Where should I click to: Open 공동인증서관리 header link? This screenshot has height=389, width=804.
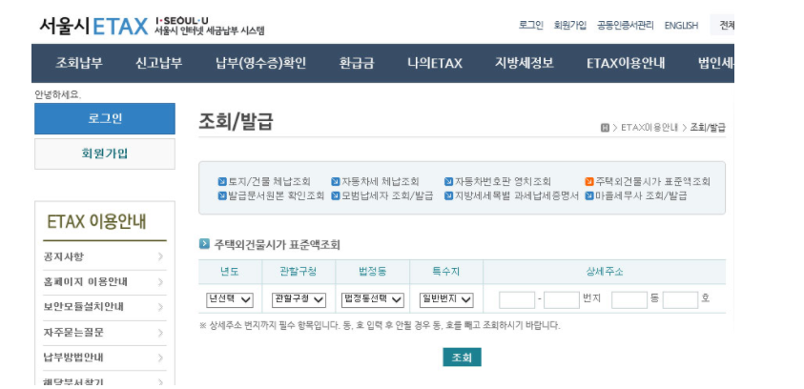pyautogui.click(x=626, y=25)
